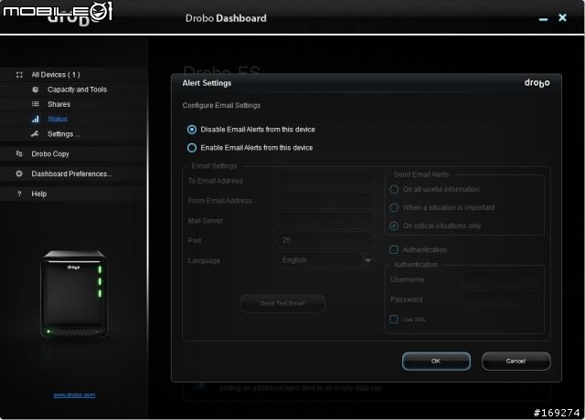The width and height of the screenshot is (585, 420).
Task: Click the Username field
Action: coord(500,279)
